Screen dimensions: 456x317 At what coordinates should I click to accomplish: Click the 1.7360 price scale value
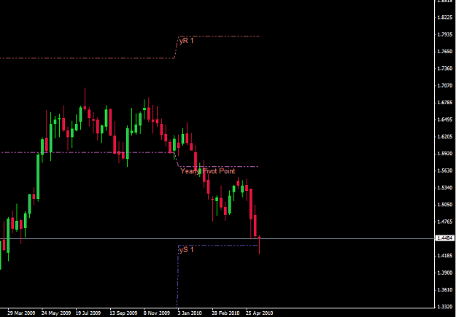(x=445, y=69)
